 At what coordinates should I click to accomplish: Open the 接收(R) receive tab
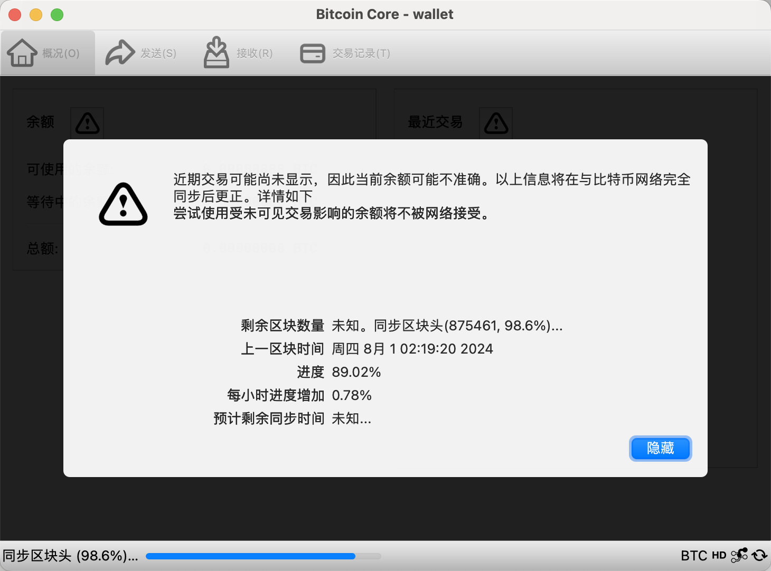click(238, 53)
